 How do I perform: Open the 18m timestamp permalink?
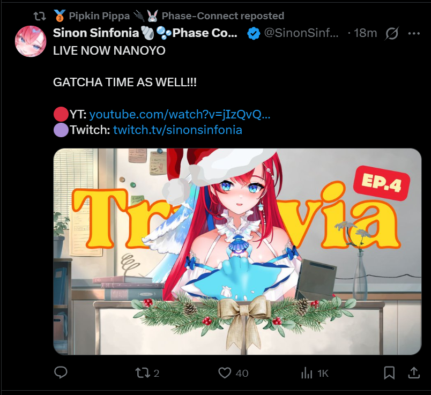tap(365, 33)
